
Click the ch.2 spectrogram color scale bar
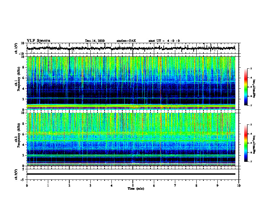246,143
